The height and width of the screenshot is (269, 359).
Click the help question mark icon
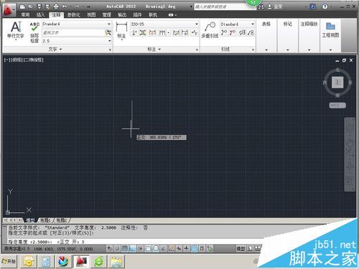click(x=325, y=6)
